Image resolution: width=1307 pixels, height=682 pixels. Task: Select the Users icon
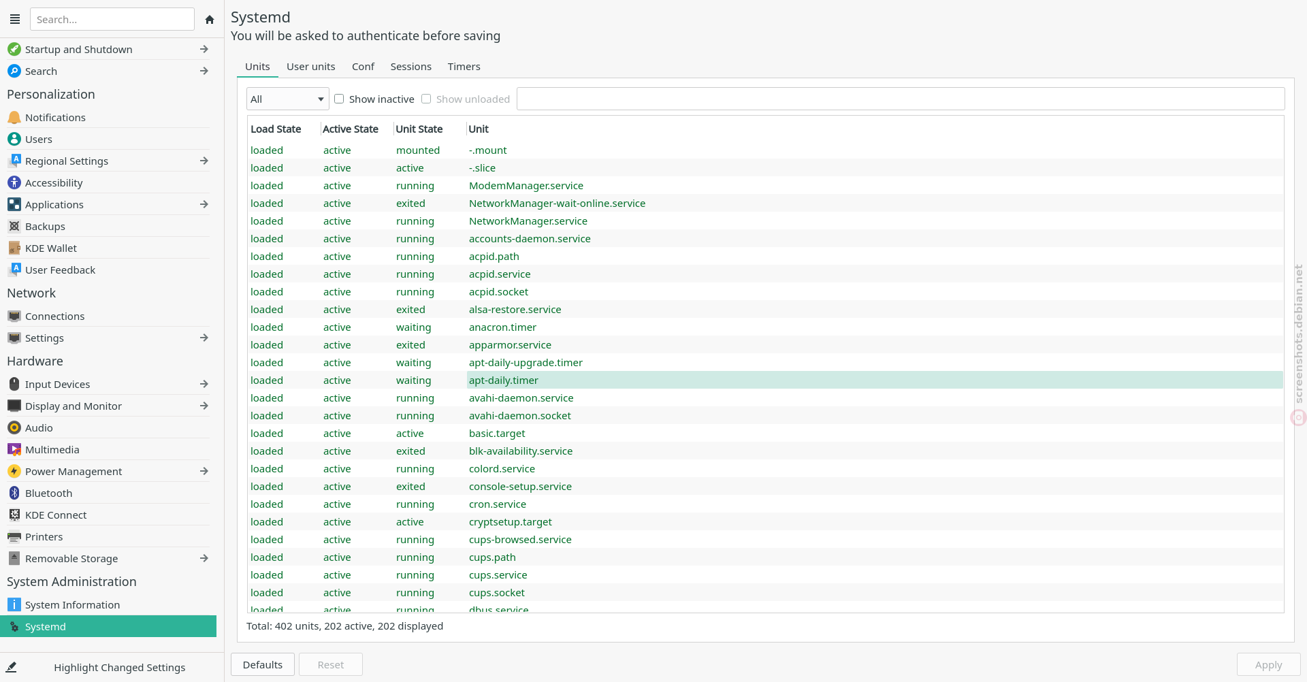tap(14, 139)
